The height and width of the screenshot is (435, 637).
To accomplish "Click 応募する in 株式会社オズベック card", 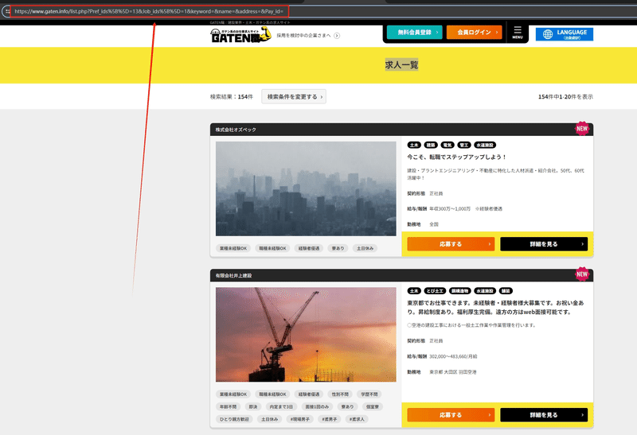I will pyautogui.click(x=451, y=244).
